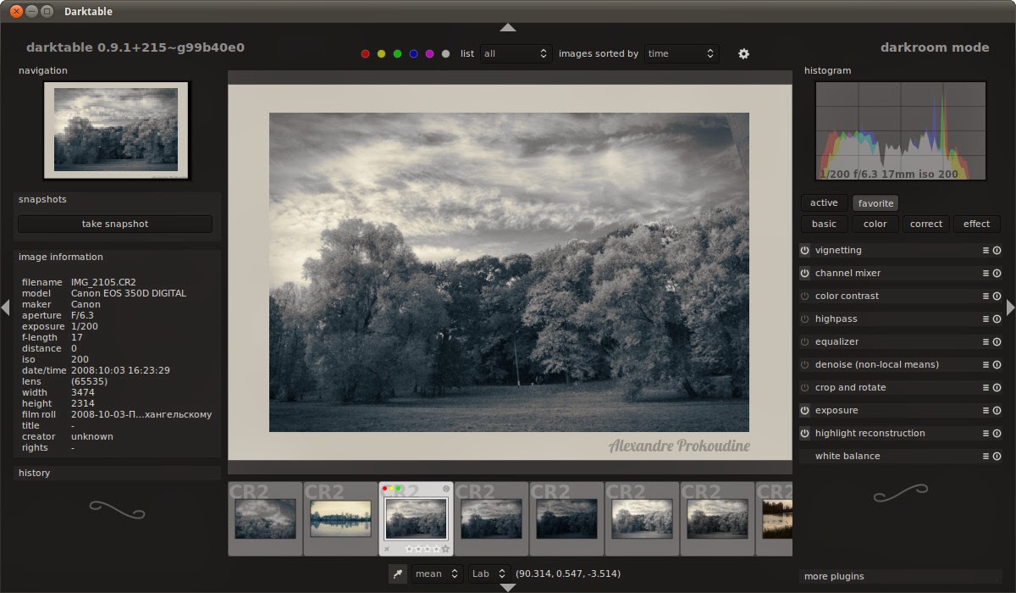Disable the vignetting module power switch
The height and width of the screenshot is (593, 1016).
[803, 251]
